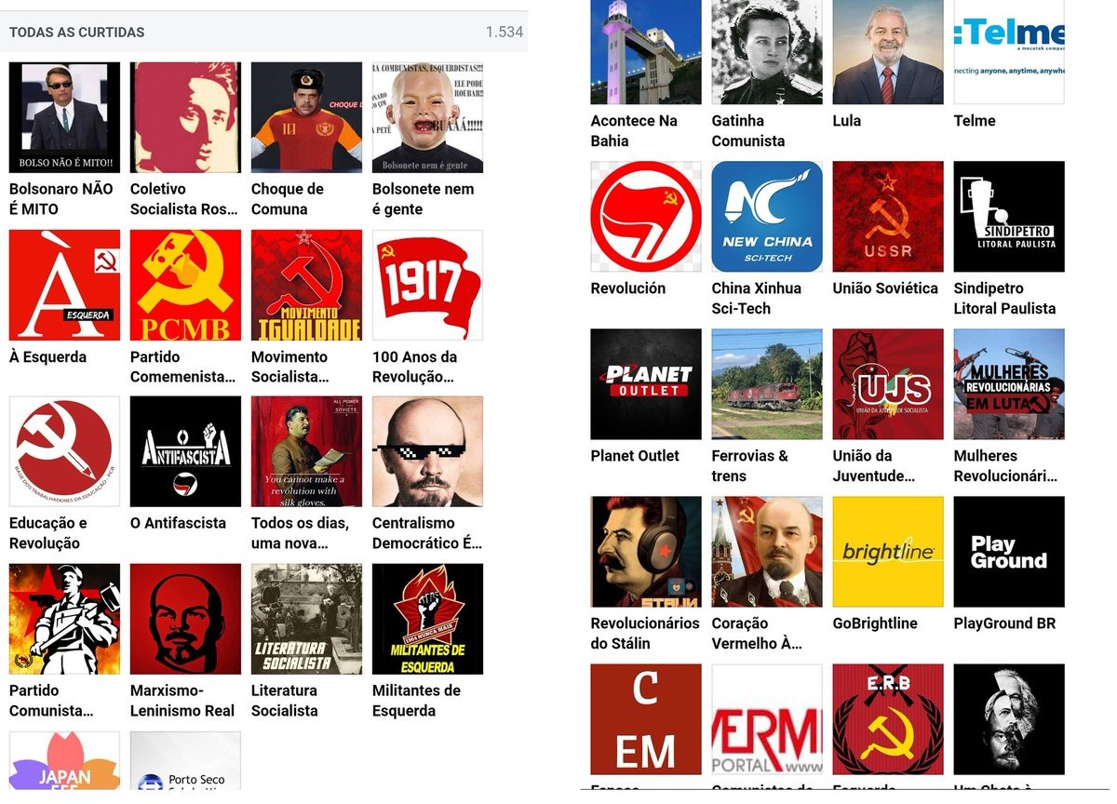Open the Telme page logo
Screen dimensions: 1117x804
tap(1009, 52)
